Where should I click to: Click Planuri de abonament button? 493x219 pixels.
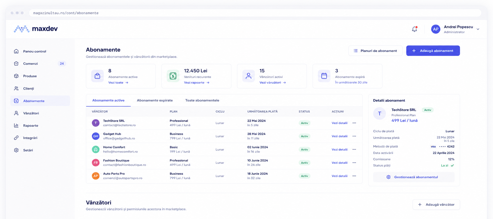coord(375,51)
